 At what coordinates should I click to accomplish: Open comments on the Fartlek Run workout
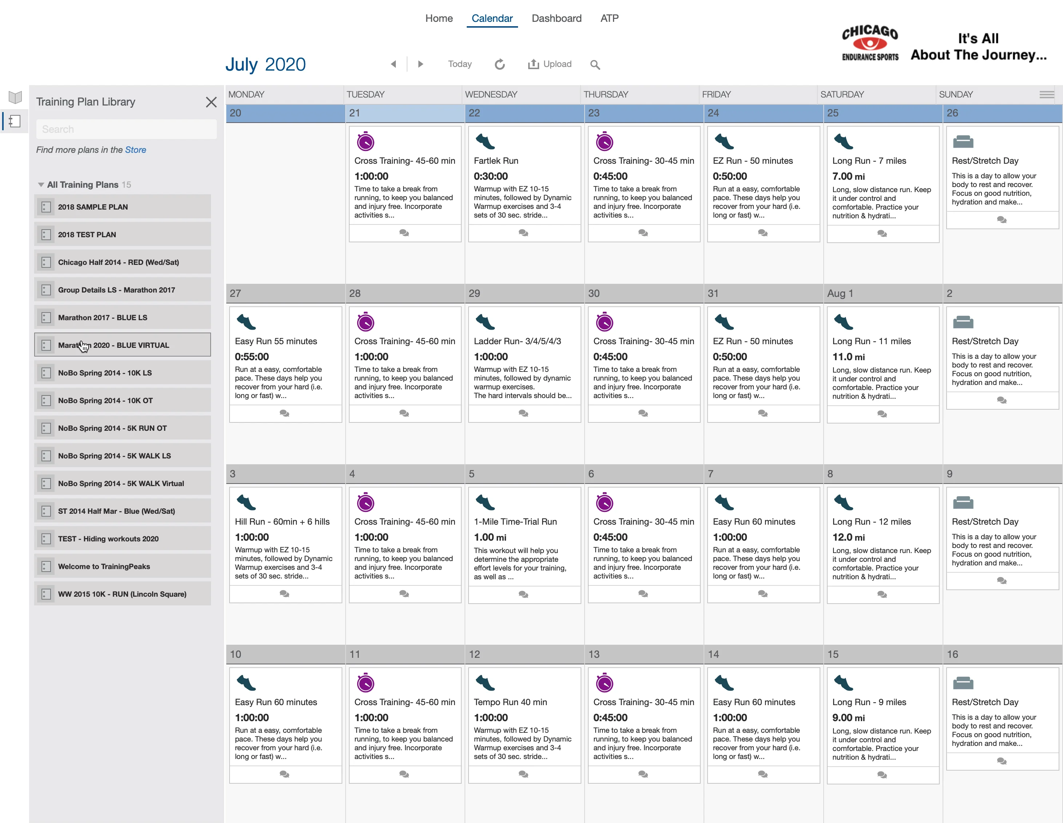(x=523, y=232)
